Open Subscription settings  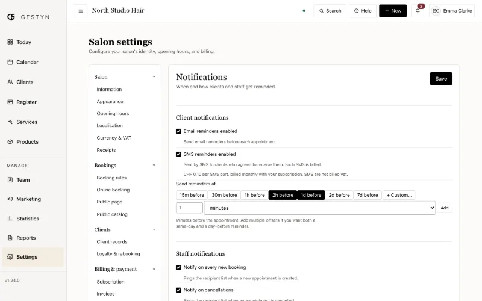coord(110,282)
